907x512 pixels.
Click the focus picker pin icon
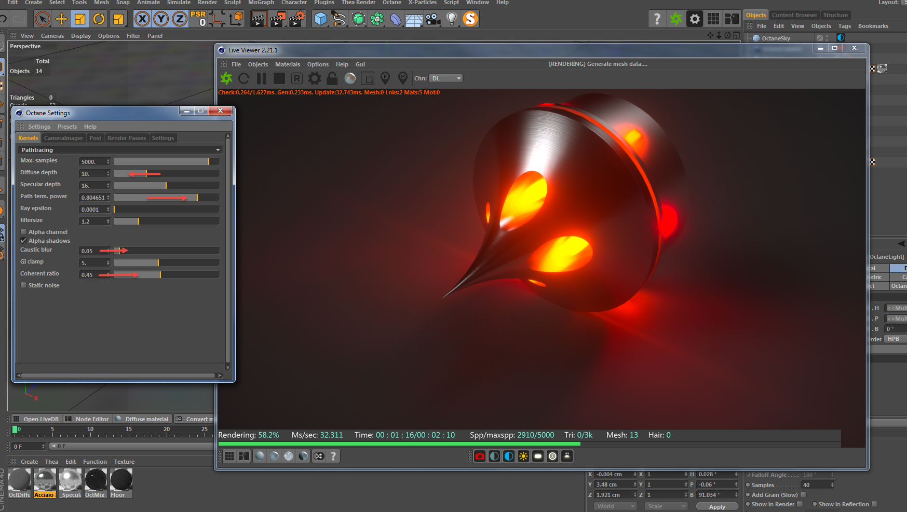385,78
